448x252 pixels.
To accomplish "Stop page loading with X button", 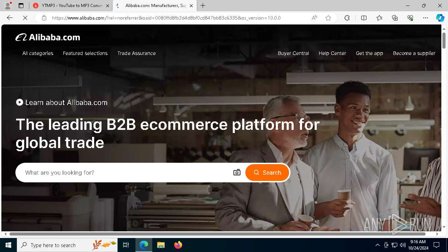I will pyautogui.click(x=25, y=18).
